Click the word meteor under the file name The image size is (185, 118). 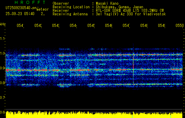(x=43, y=9)
